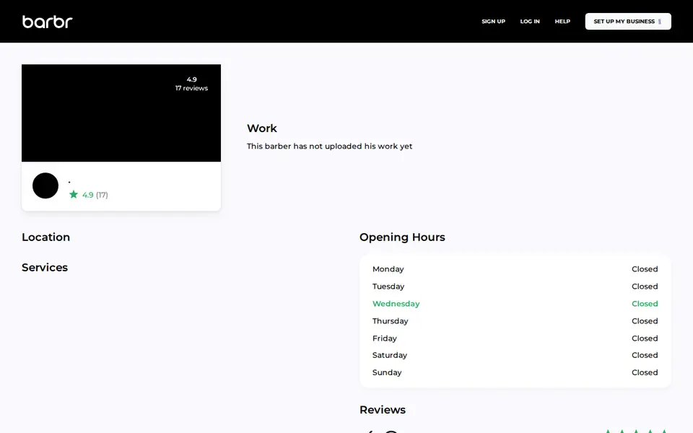Select the highlighted Wednesday row label
This screenshot has width=693, height=433.
click(396, 304)
